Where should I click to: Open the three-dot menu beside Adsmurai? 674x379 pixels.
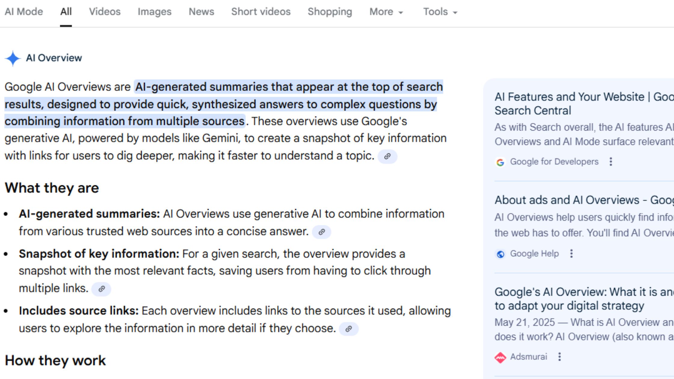click(x=560, y=357)
